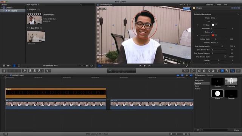Open the Fill Color swatch popup arrow
The image size is (242, 136).
coord(216,25)
